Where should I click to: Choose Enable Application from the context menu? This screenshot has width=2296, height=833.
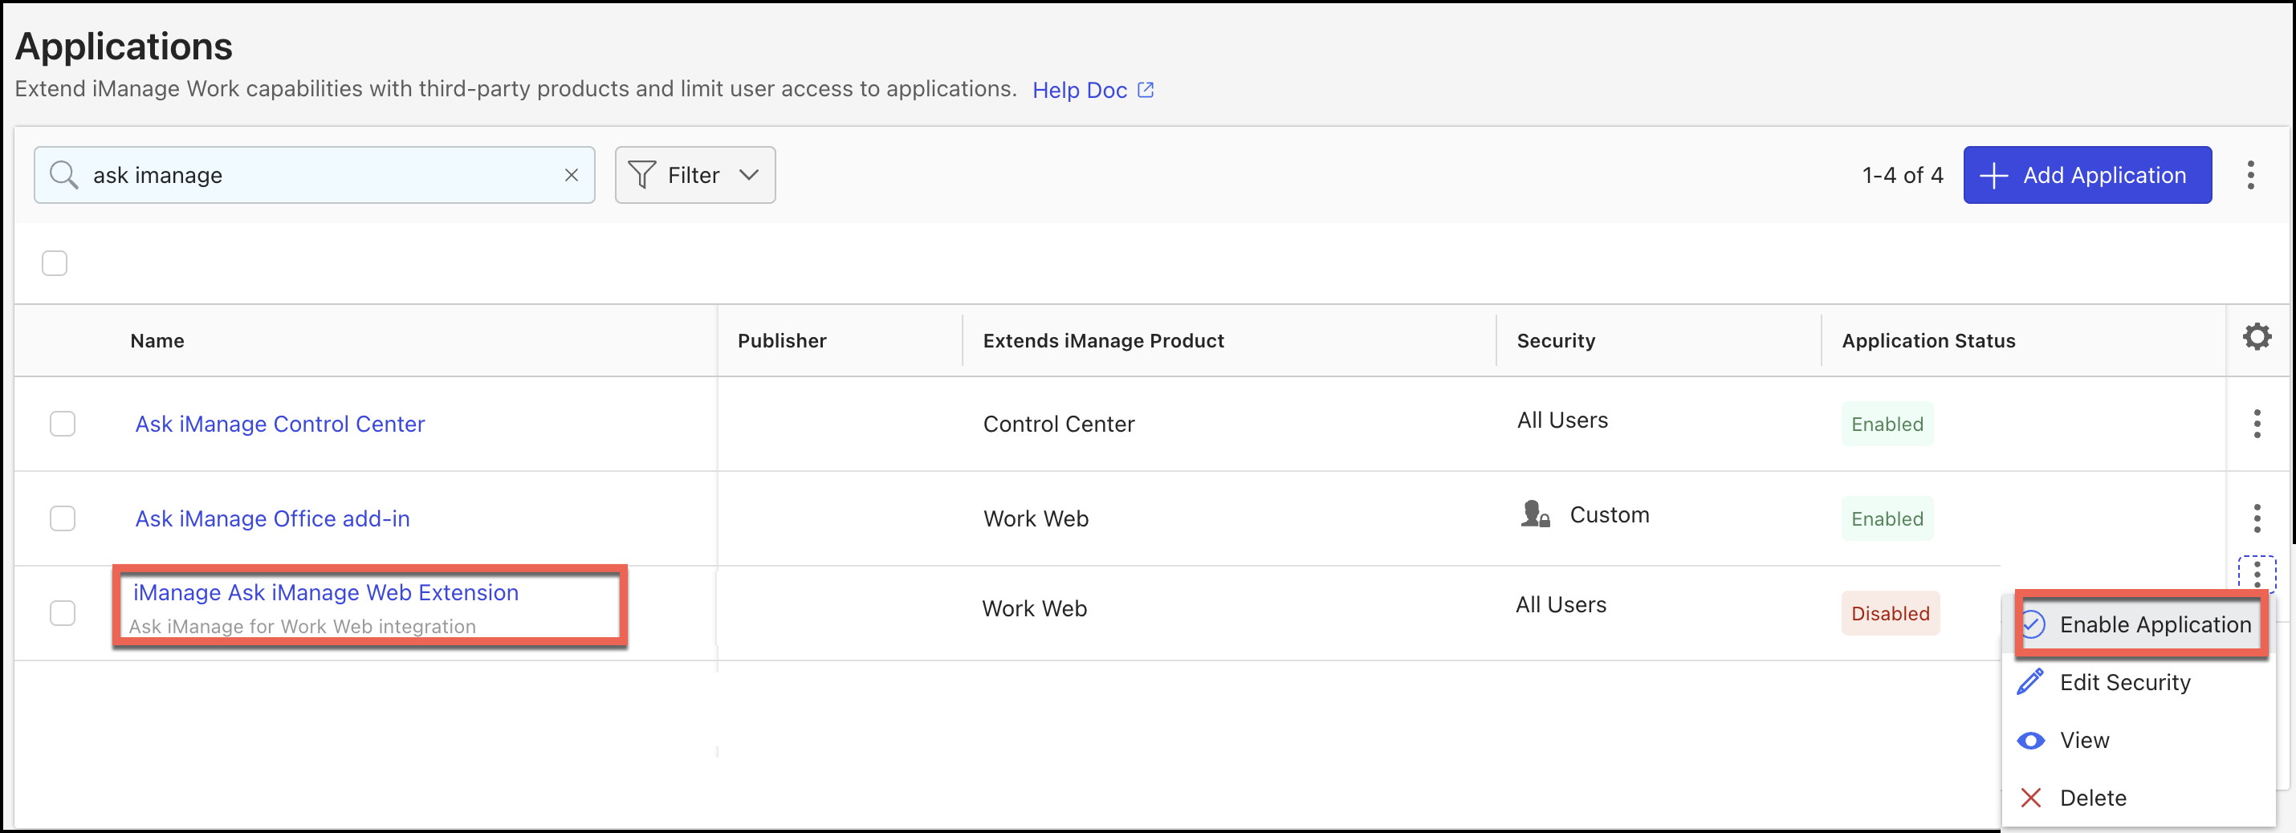[x=2141, y=624]
